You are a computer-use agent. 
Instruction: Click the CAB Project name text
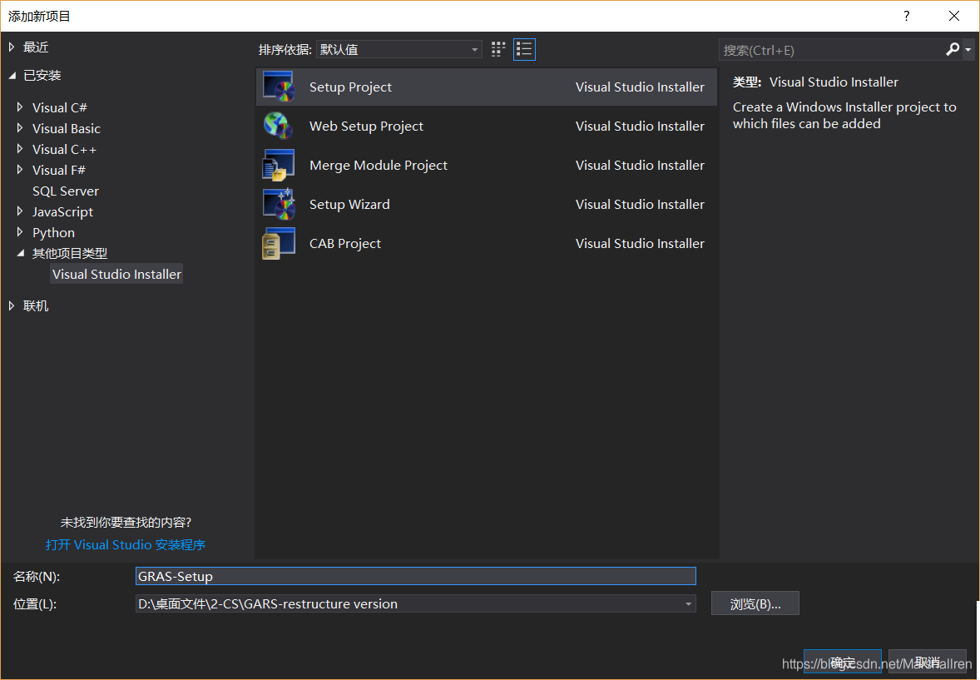pyautogui.click(x=345, y=243)
